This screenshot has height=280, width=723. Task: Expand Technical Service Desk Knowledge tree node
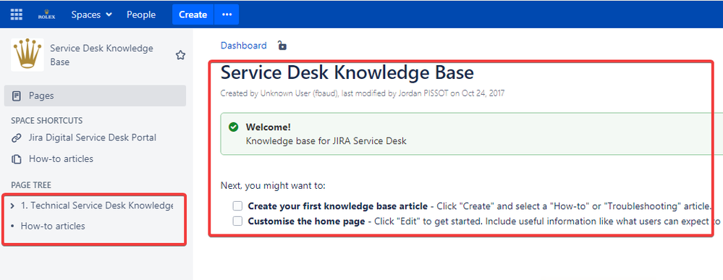click(x=12, y=205)
